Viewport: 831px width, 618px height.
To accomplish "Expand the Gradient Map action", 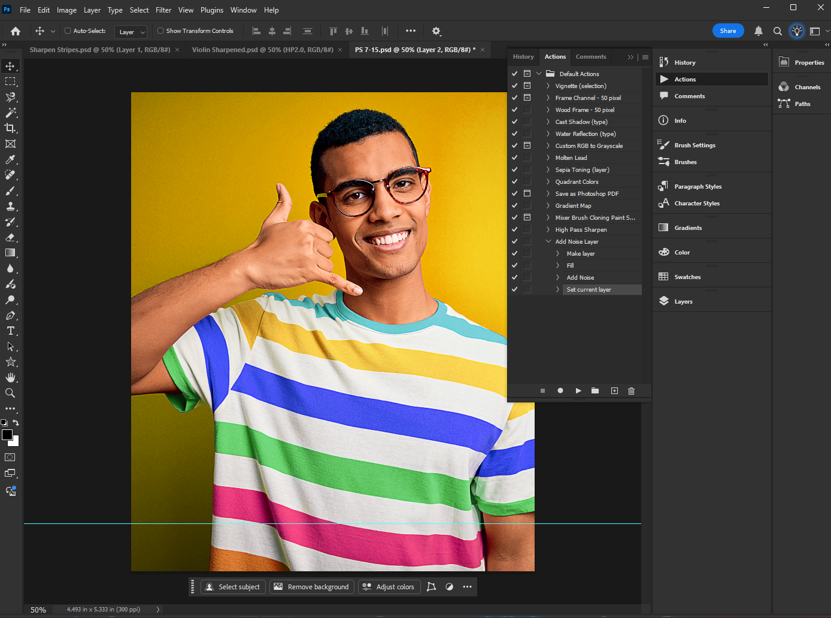I will 548,206.
